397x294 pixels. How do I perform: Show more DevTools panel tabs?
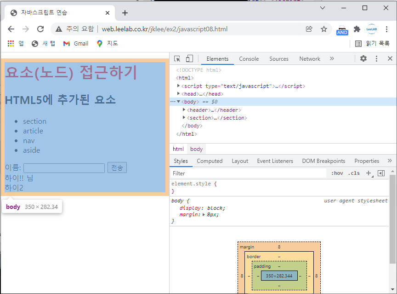pyautogui.click(x=332, y=59)
